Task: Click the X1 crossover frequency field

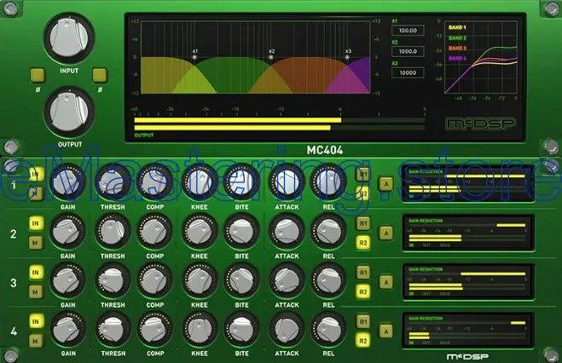Action: (x=408, y=31)
